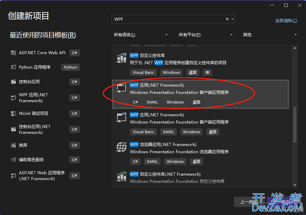Click the ASP.NET Web 应用程序 icon
Image resolution: width=306 pixels, height=215 pixels.
tap(13, 176)
